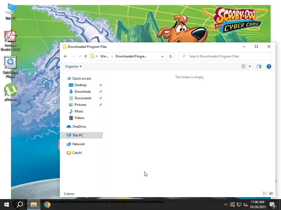Open This PC desktop icon
281x210 pixels.
pos(11,11)
